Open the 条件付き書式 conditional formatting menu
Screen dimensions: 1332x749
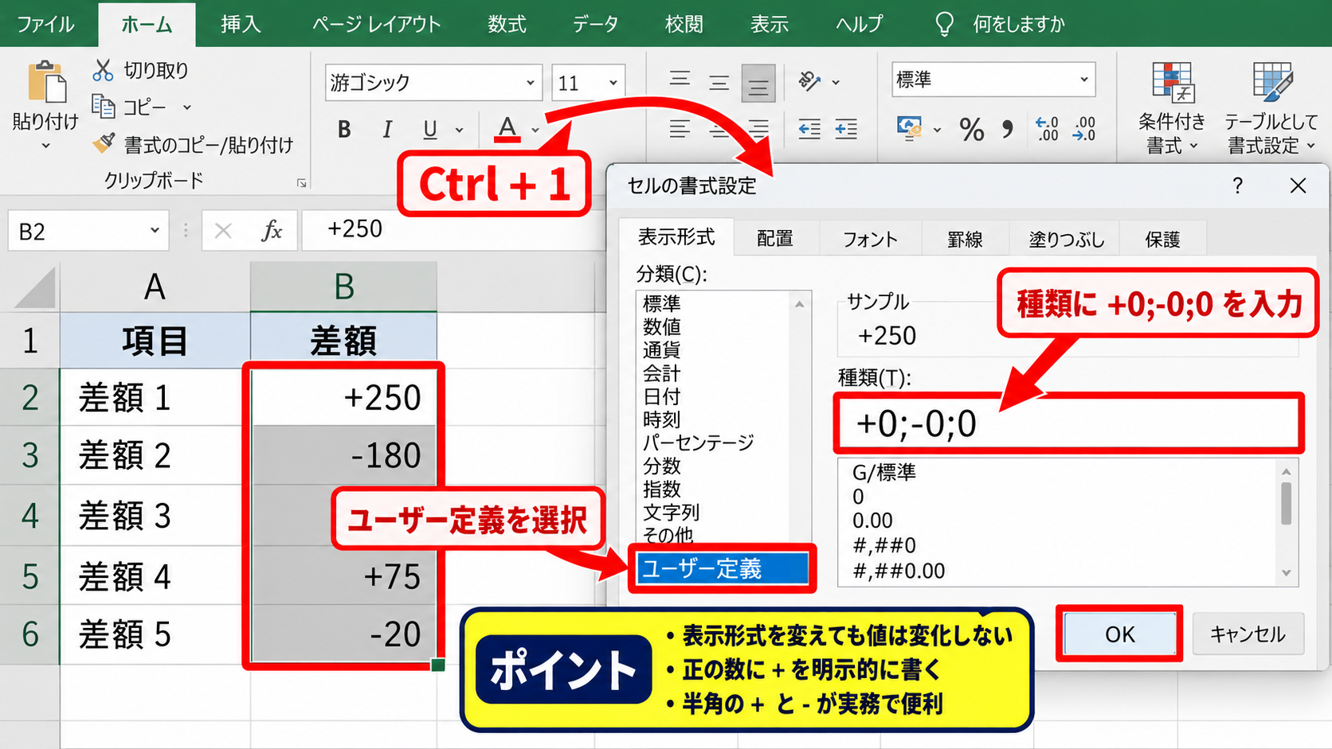1171,108
